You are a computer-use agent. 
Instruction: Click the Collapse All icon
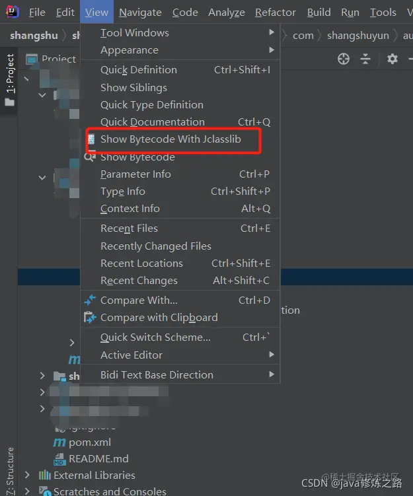365,59
